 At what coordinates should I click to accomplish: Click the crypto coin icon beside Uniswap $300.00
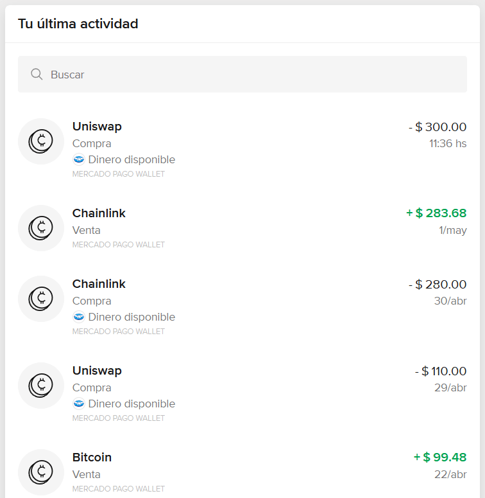point(41,141)
